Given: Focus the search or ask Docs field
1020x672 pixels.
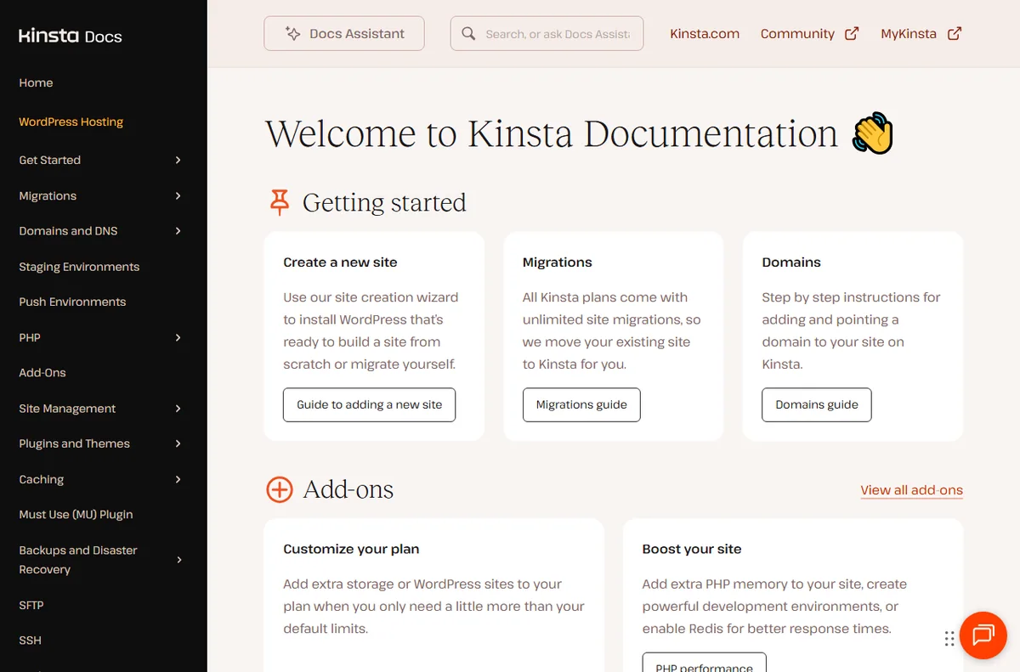Looking at the screenshot, I should 547,34.
